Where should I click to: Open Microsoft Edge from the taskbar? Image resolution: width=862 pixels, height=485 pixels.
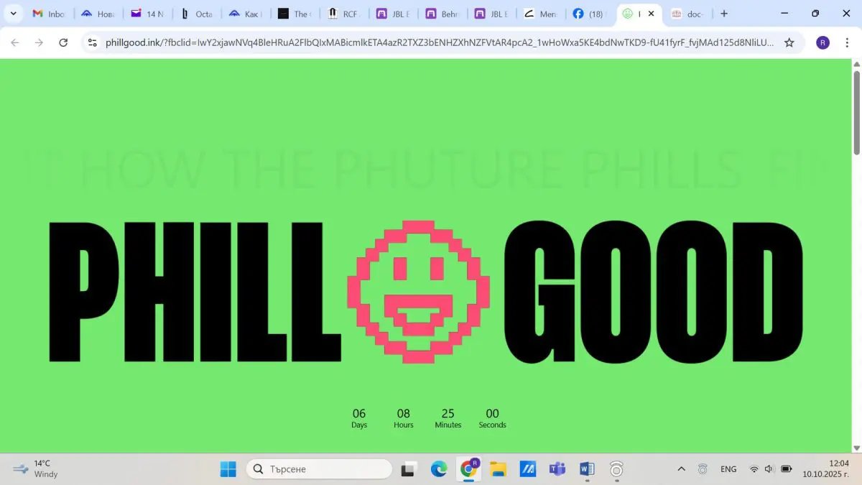point(439,469)
